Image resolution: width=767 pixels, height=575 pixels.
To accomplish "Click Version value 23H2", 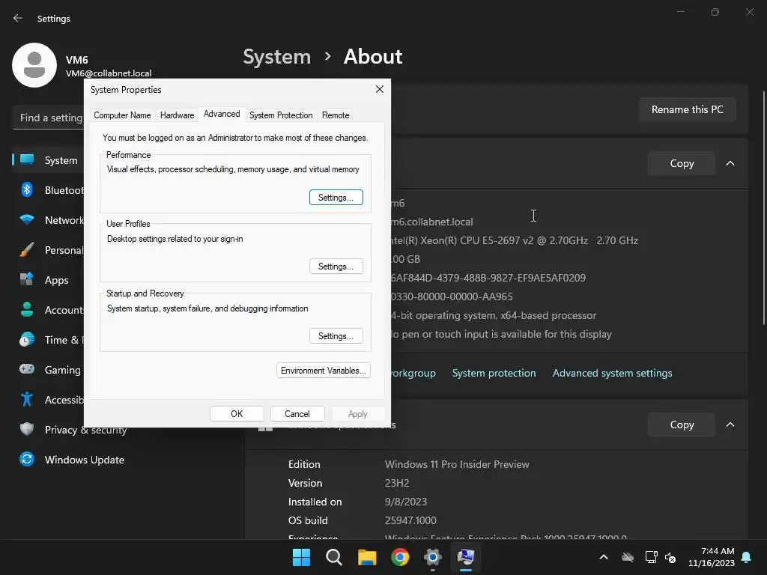I will [397, 483].
